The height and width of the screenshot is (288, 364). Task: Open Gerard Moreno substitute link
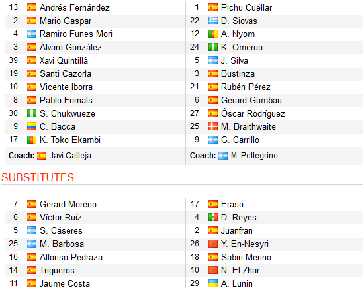(68, 204)
